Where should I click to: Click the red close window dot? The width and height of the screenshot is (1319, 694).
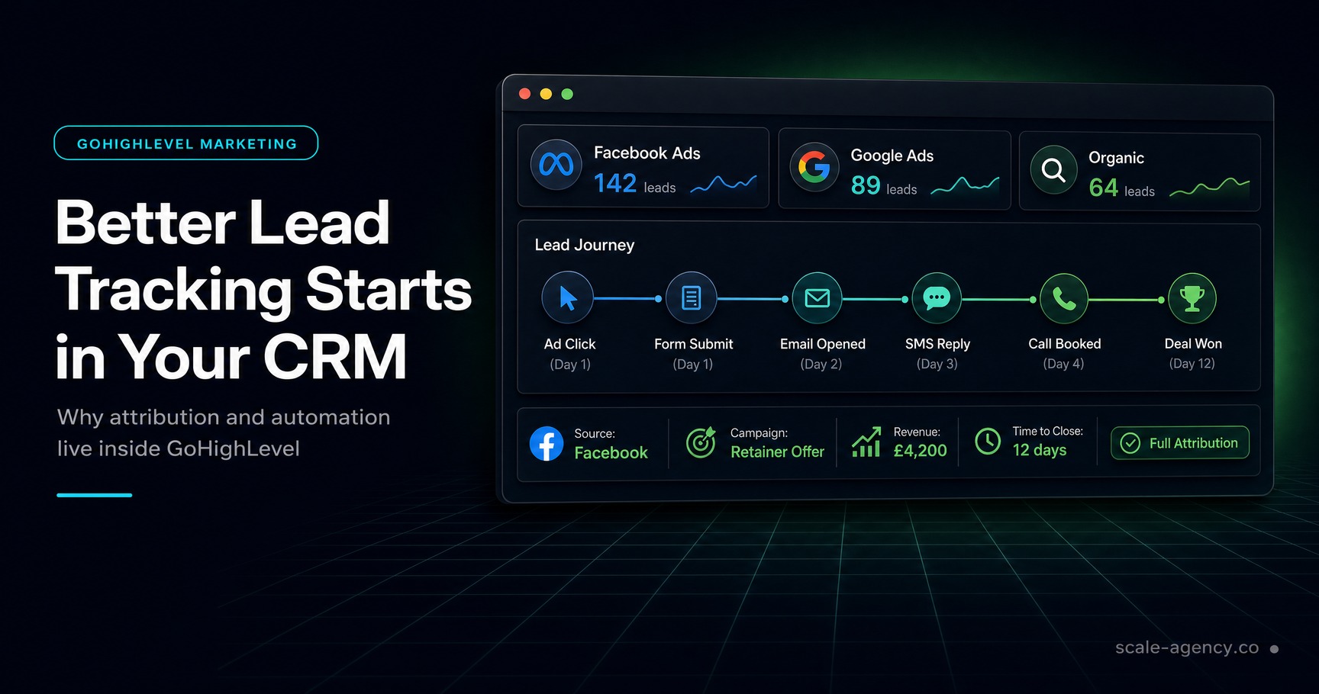pos(525,94)
